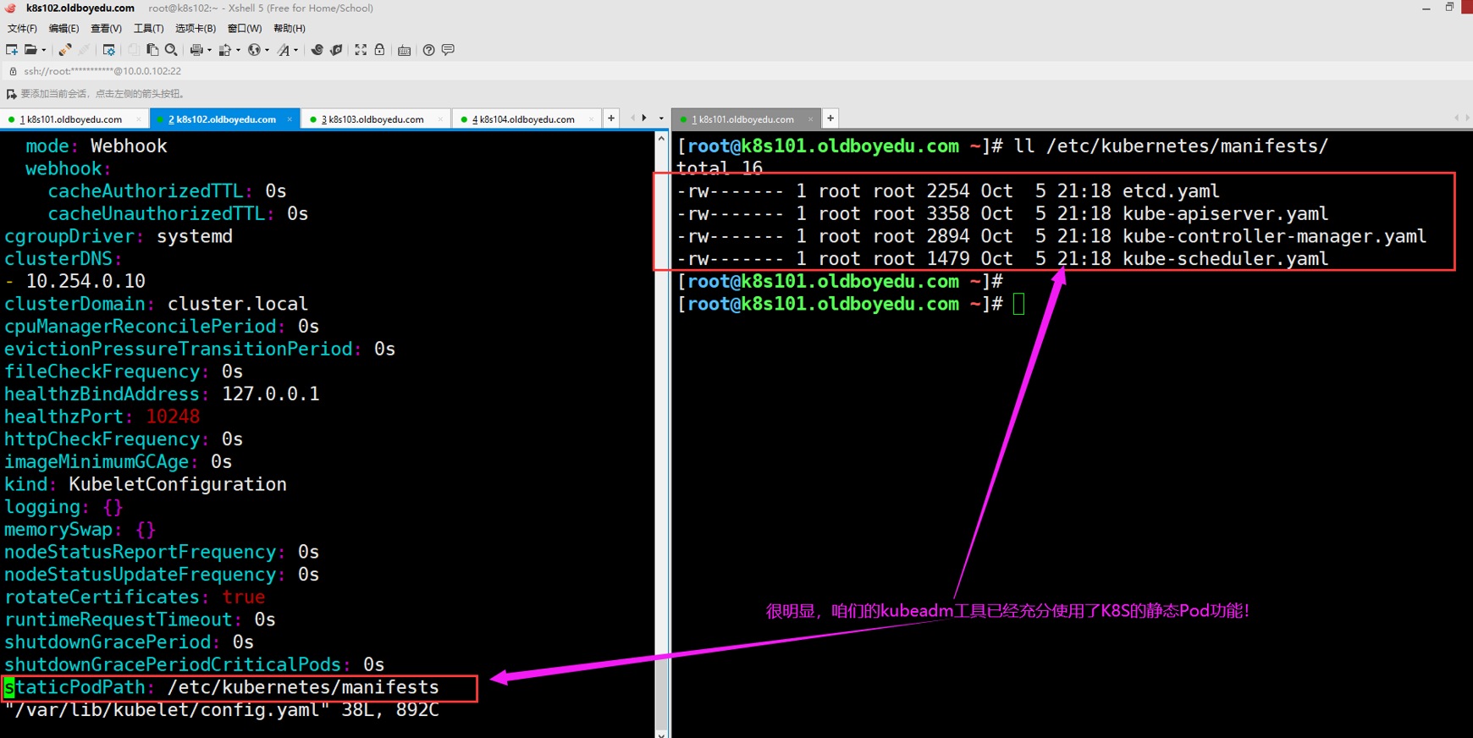The width and height of the screenshot is (1473, 738).
Task: Click the Paste clipboard icon in toolbar
Action: point(152,50)
